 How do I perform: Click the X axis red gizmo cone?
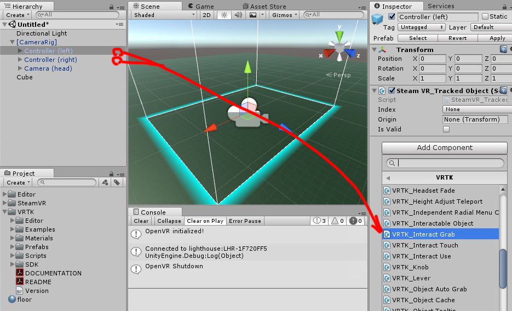pyautogui.click(x=329, y=54)
